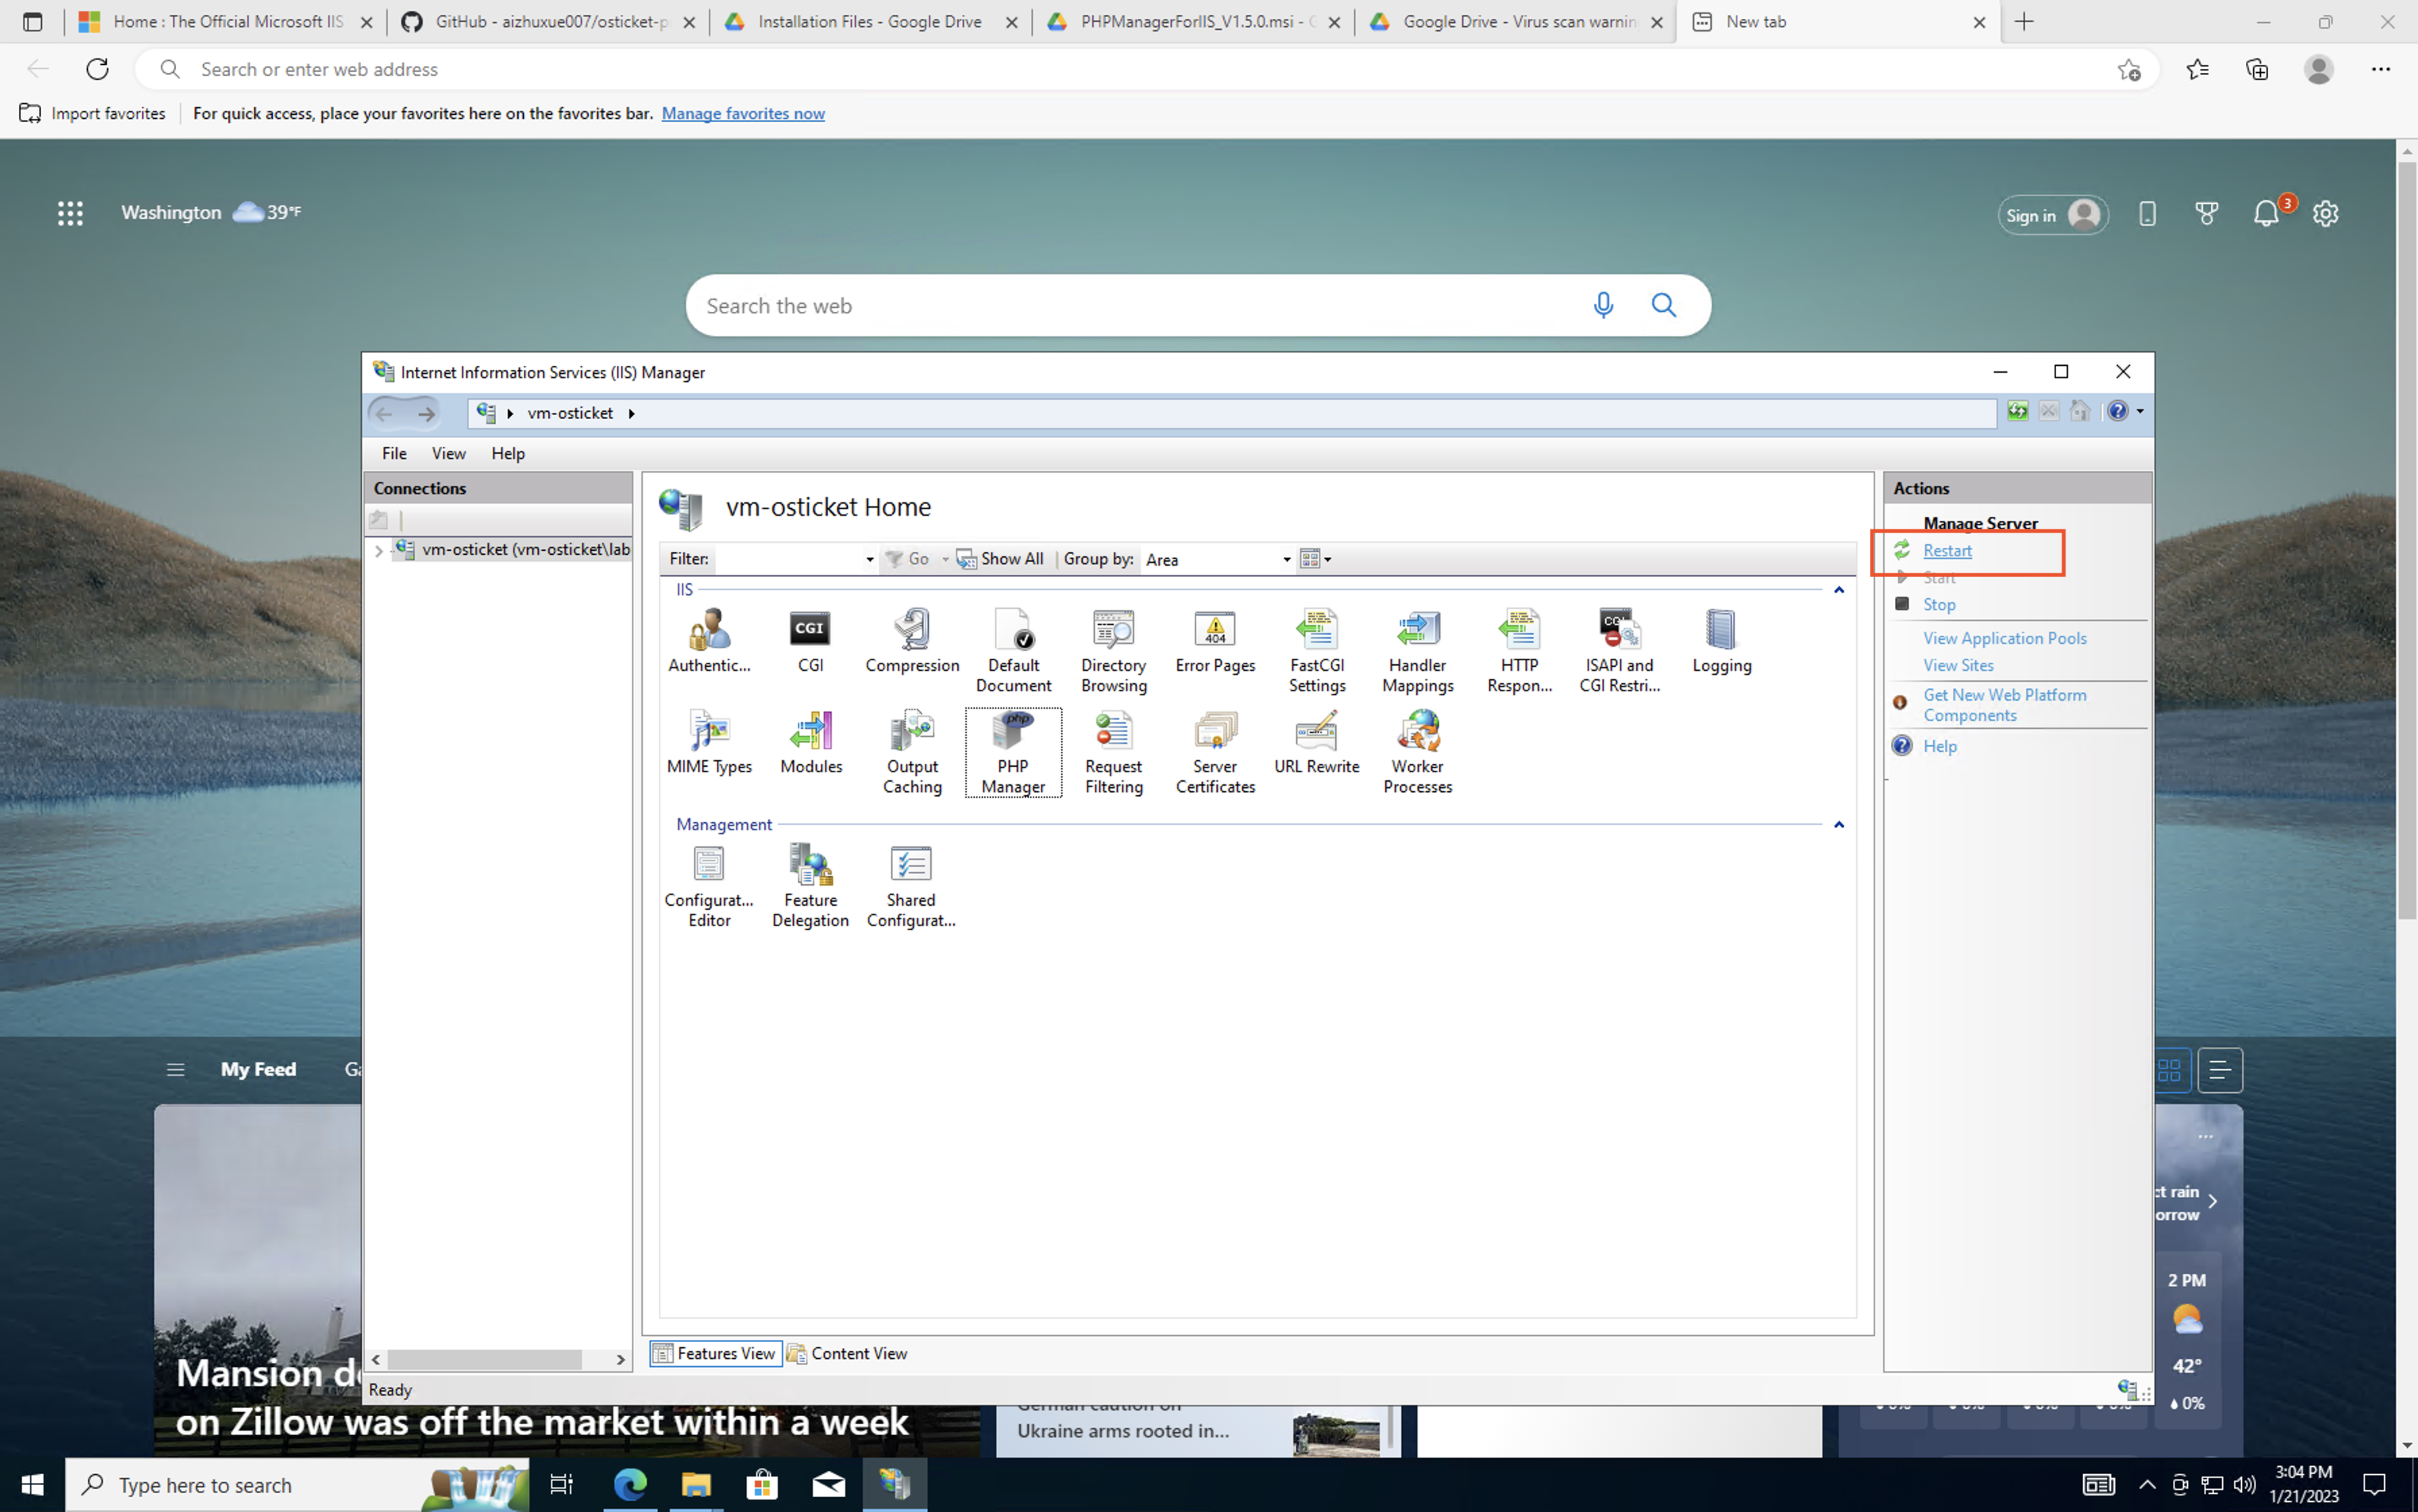
Task: Open Server Certificates feature
Action: click(x=1215, y=752)
